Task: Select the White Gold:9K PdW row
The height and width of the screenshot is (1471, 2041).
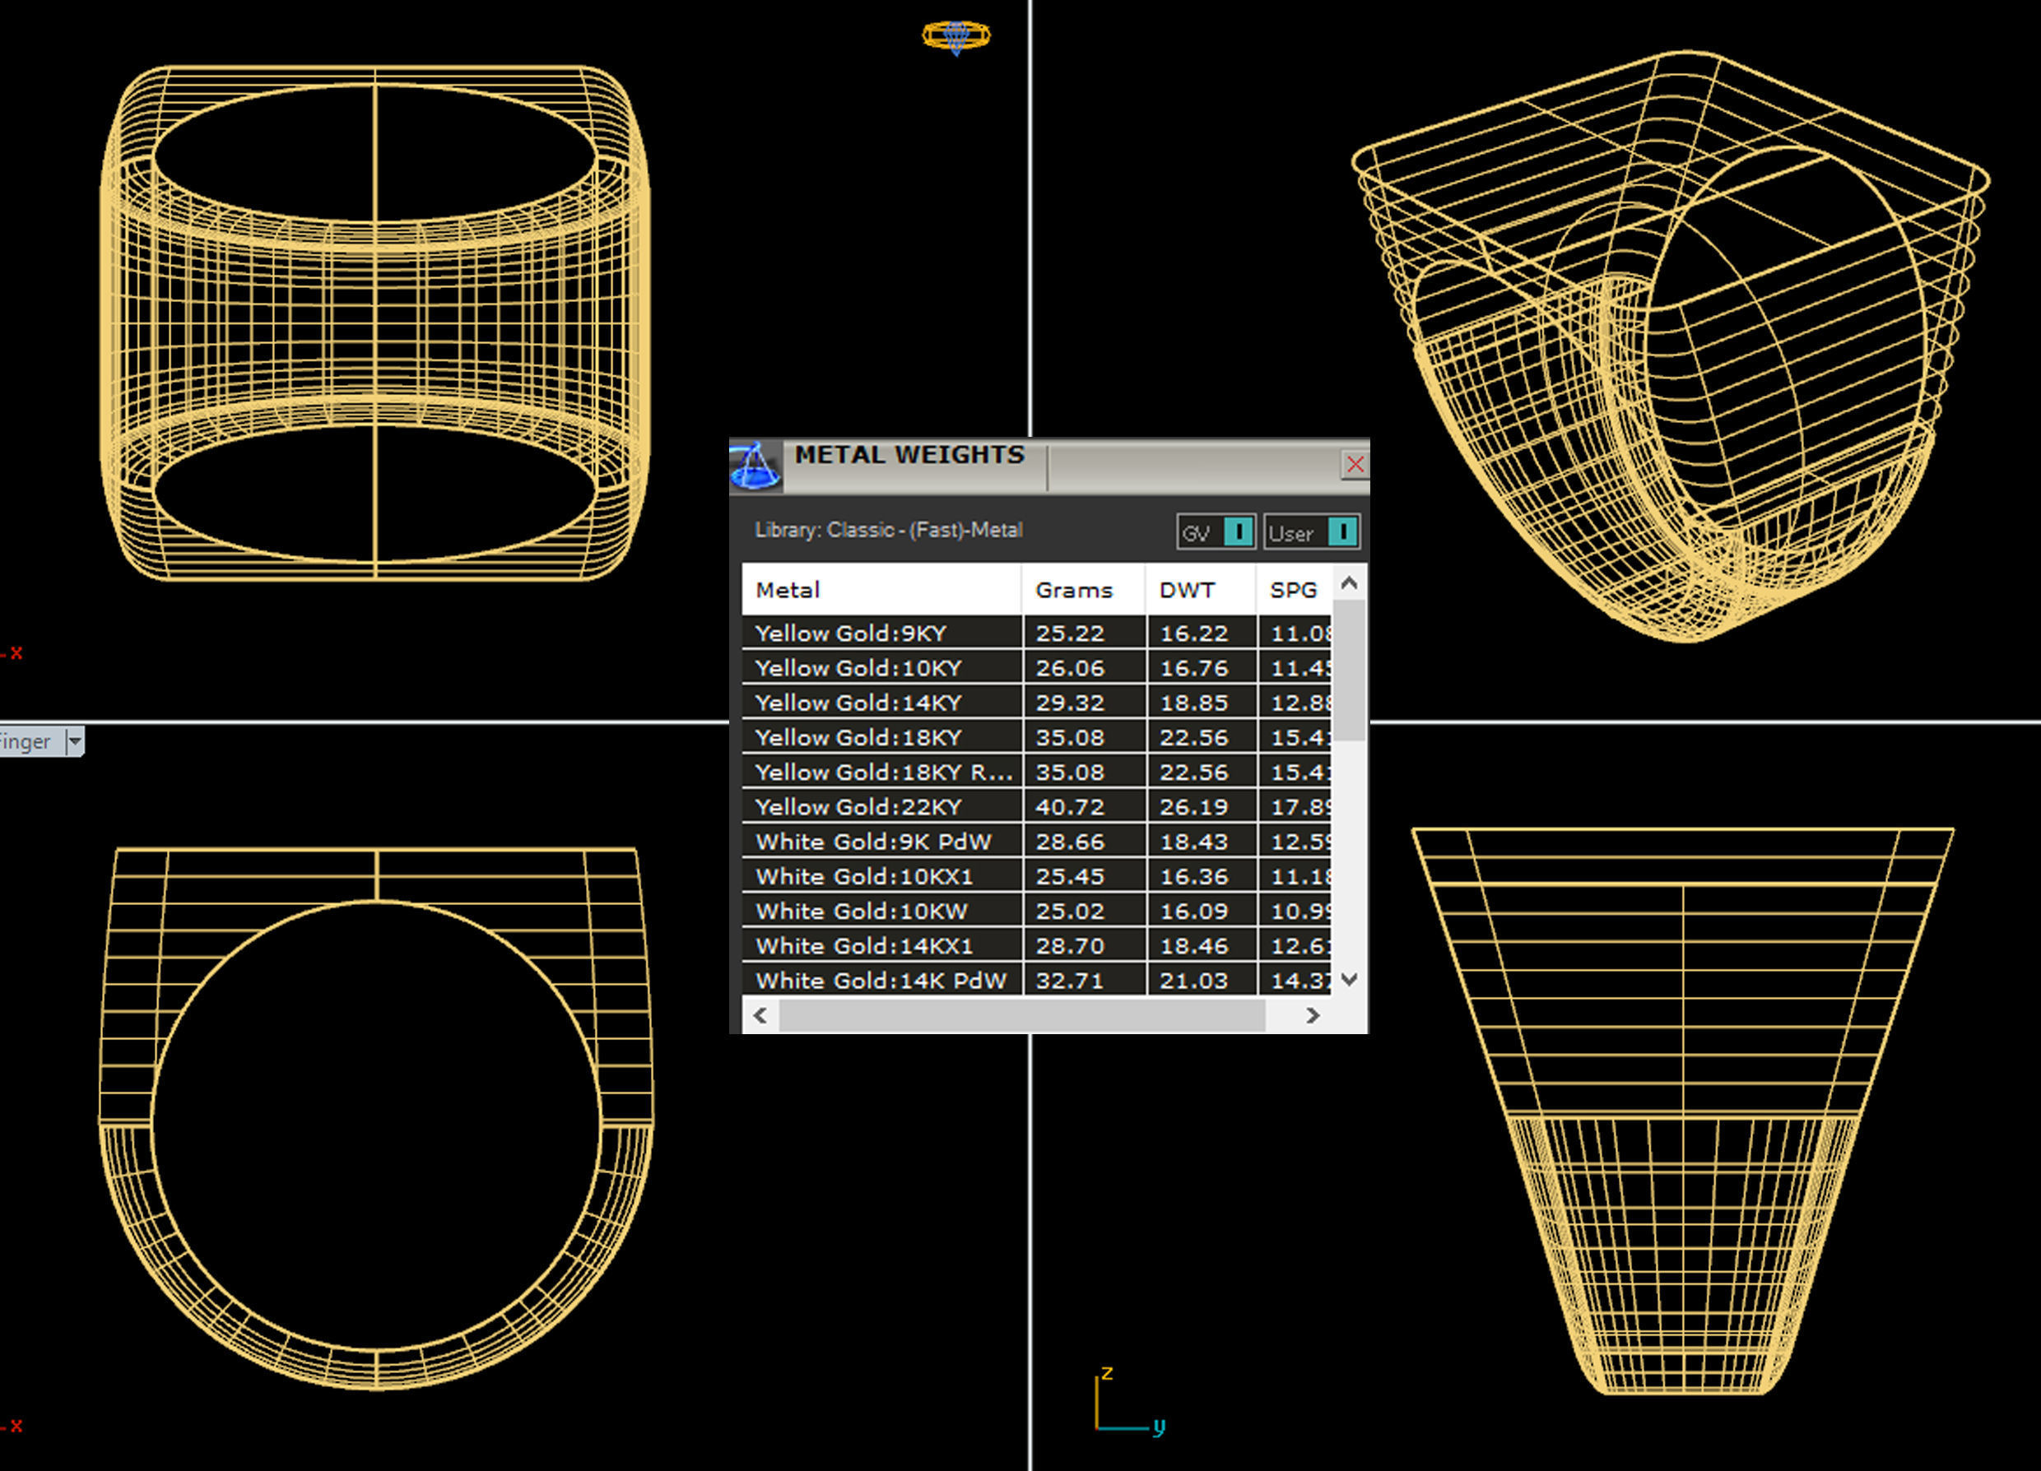Action: click(x=1037, y=841)
